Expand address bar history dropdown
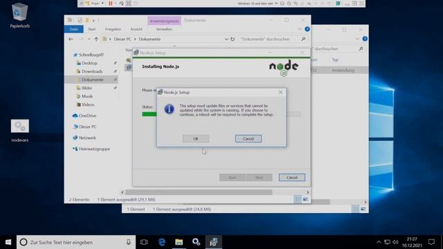443x249 pixels. pyautogui.click(x=226, y=39)
